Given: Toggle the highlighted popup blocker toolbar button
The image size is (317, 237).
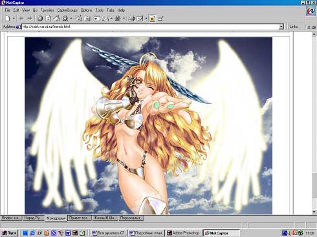Looking at the screenshot, I should pyautogui.click(x=152, y=19).
